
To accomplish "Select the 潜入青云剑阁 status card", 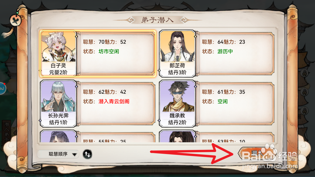I will click(116, 103).
